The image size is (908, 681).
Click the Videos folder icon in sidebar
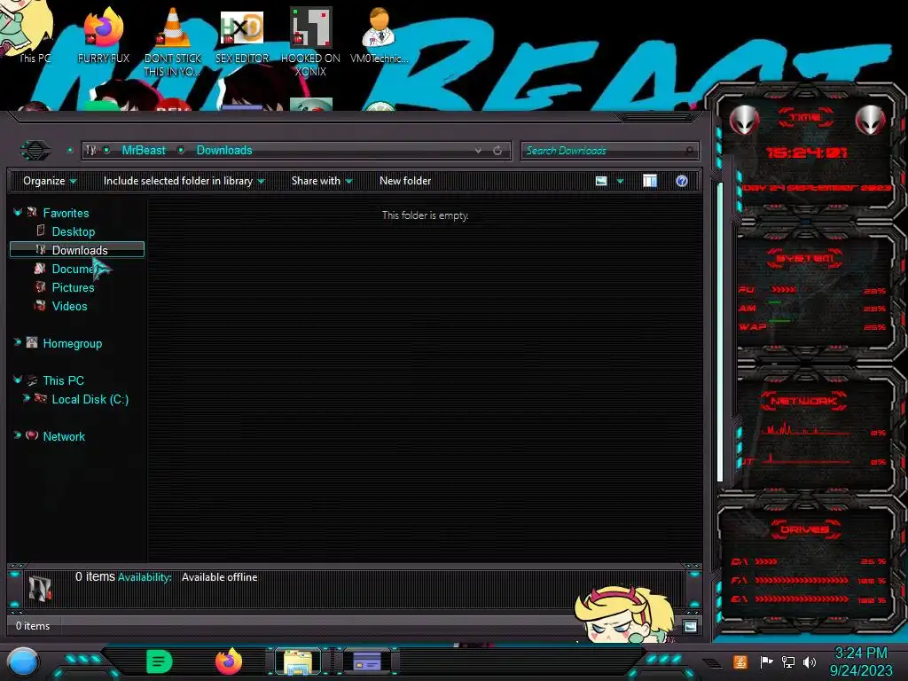tap(40, 305)
